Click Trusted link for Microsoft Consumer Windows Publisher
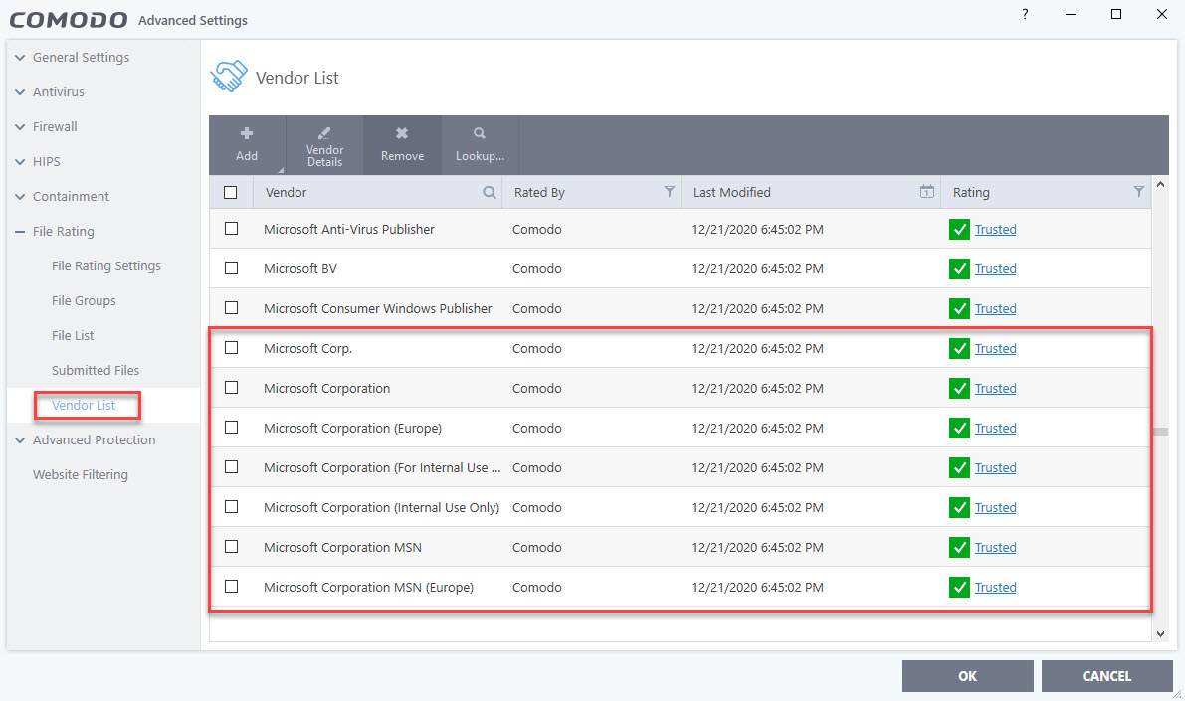This screenshot has height=701, width=1185. point(995,308)
